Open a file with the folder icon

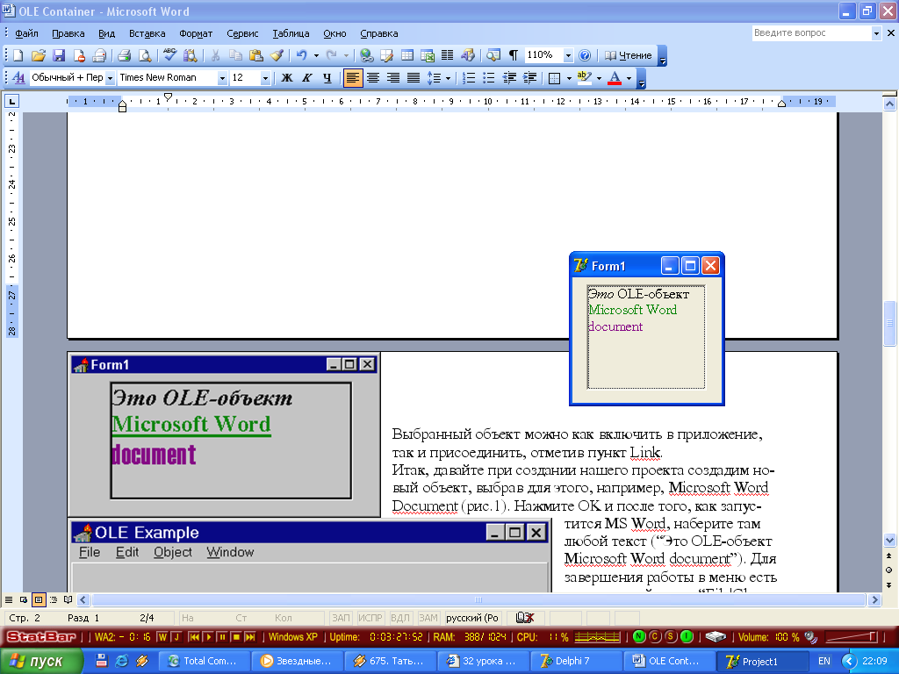point(38,55)
